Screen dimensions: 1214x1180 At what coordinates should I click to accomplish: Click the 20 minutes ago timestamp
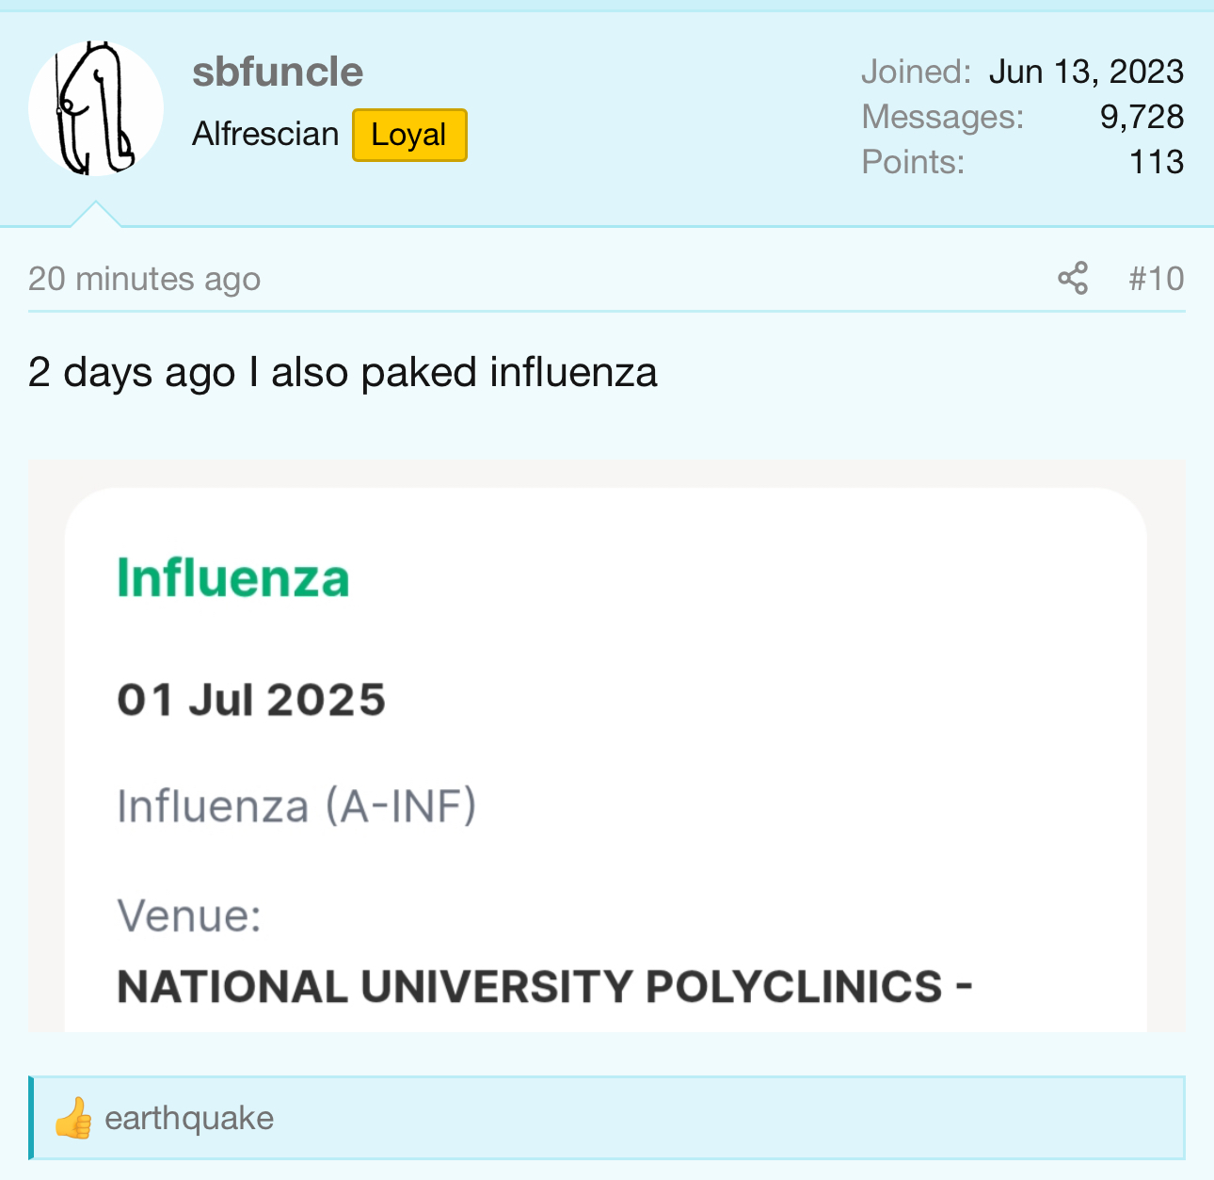point(144,280)
